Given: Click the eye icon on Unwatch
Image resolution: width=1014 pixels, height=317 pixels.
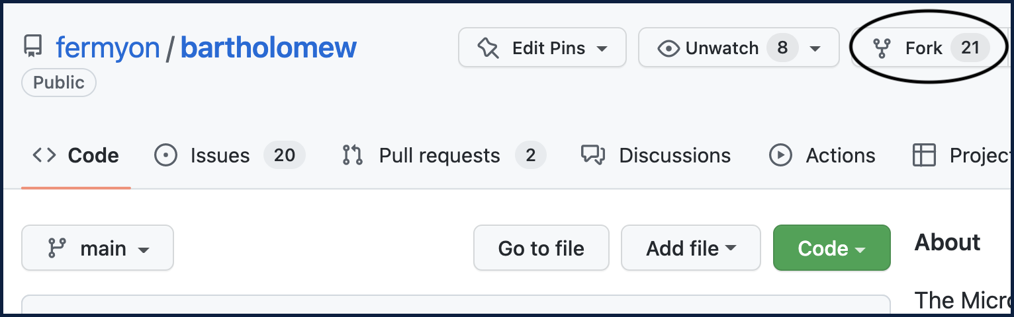Looking at the screenshot, I should (x=668, y=48).
